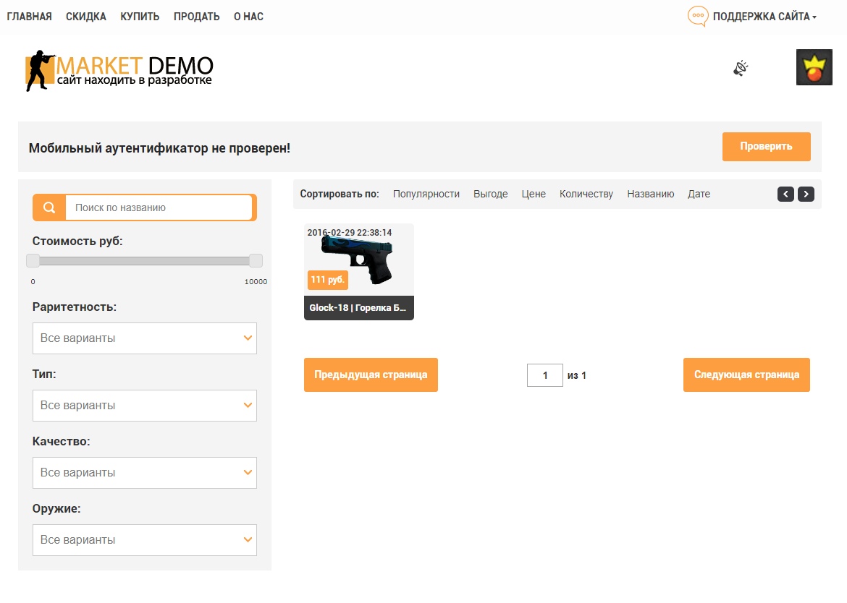Open the Скидка page
This screenshot has width=847, height=603.
85,17
